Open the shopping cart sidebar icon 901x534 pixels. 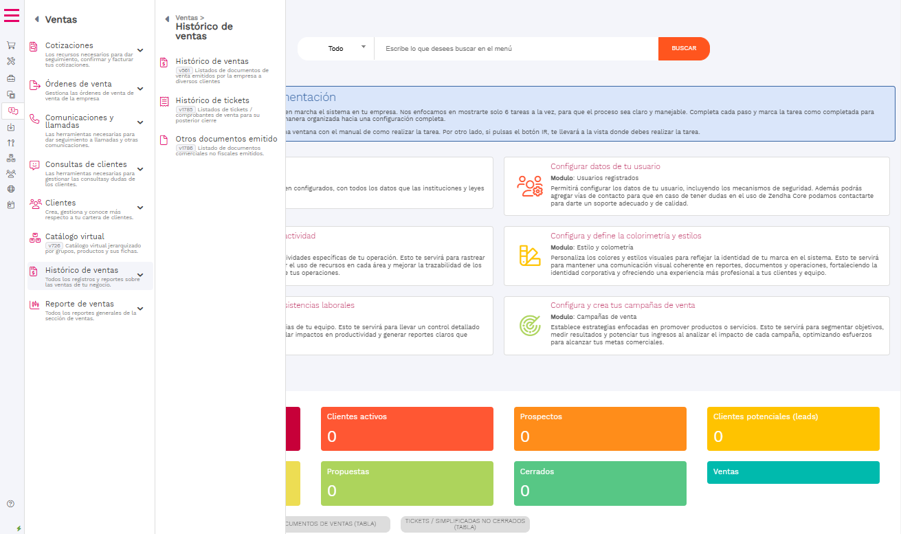point(11,45)
